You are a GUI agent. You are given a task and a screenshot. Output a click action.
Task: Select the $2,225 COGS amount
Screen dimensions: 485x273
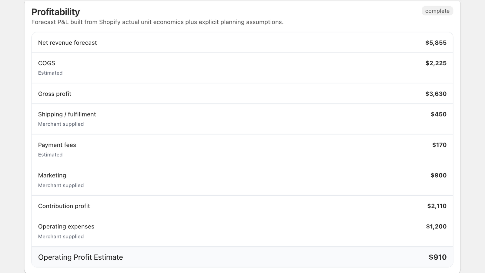tap(436, 63)
